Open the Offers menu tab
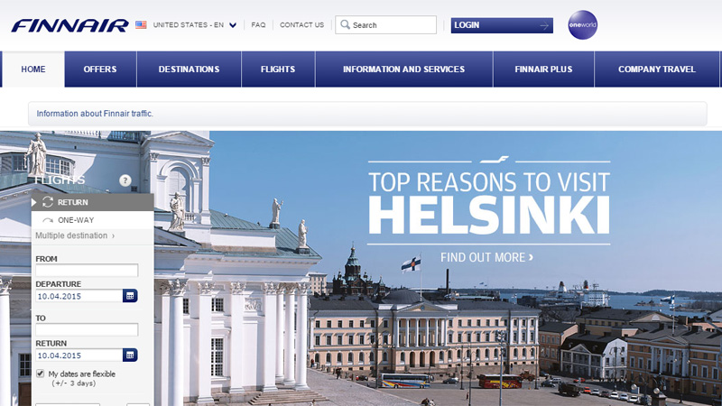 click(x=100, y=69)
